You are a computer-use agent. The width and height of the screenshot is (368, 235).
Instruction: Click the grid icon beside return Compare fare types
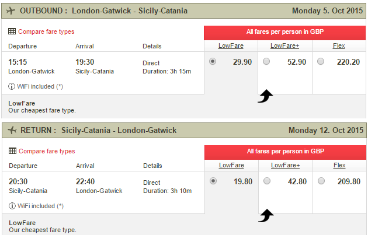(x=12, y=151)
